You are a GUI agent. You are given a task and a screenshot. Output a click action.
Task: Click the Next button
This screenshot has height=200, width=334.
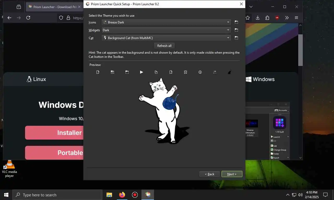(x=232, y=174)
